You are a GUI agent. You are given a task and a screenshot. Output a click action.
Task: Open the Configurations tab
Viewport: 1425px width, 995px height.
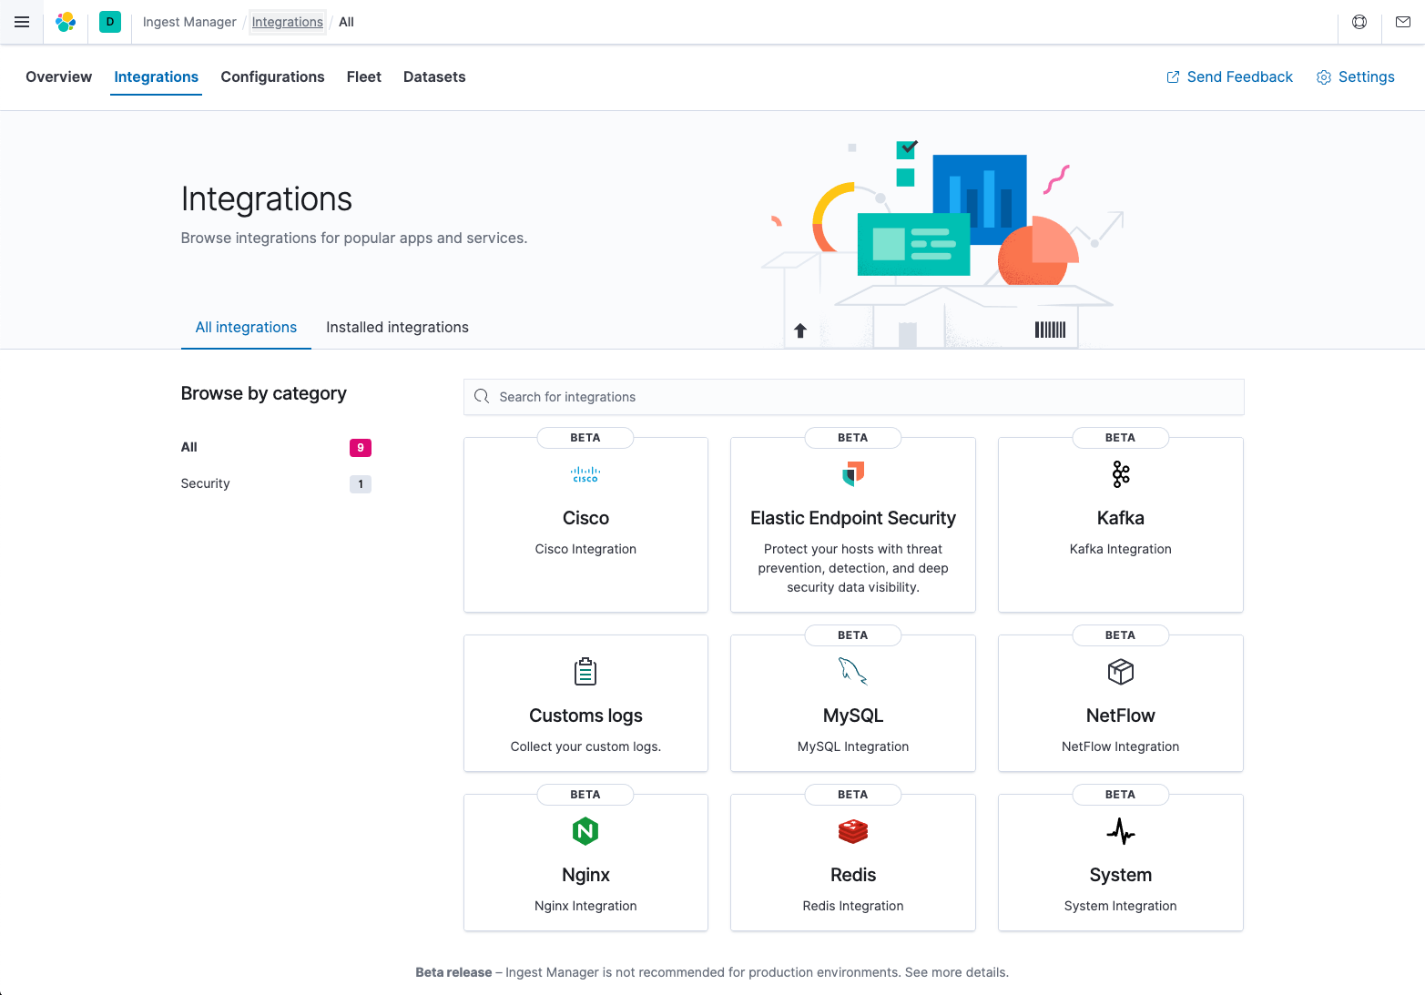coord(272,77)
